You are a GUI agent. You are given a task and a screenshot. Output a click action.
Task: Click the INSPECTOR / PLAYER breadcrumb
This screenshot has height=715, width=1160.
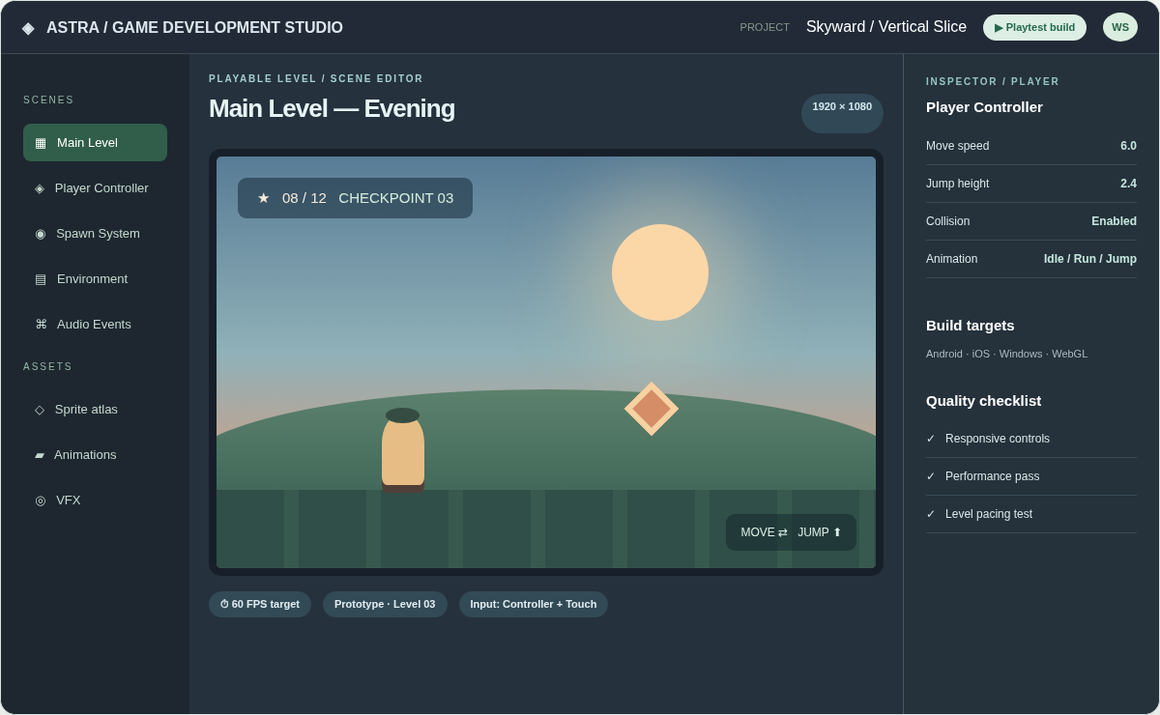[993, 82]
